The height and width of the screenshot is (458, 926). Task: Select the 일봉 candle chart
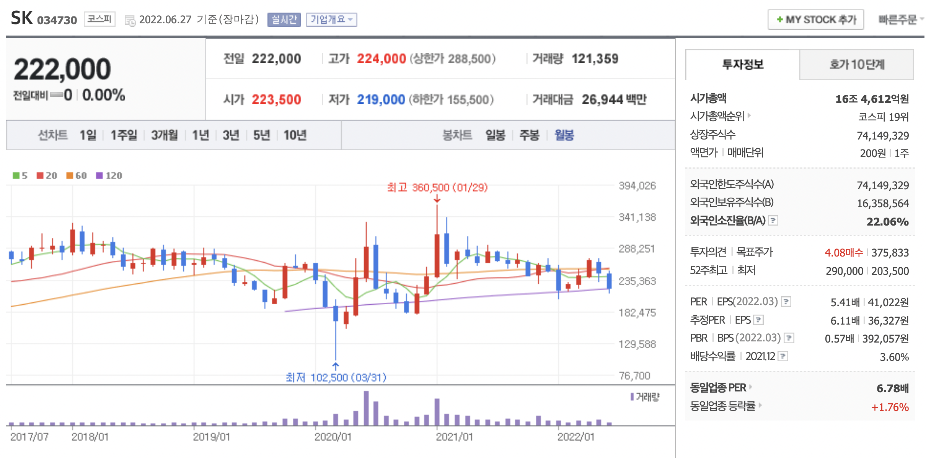click(x=496, y=135)
